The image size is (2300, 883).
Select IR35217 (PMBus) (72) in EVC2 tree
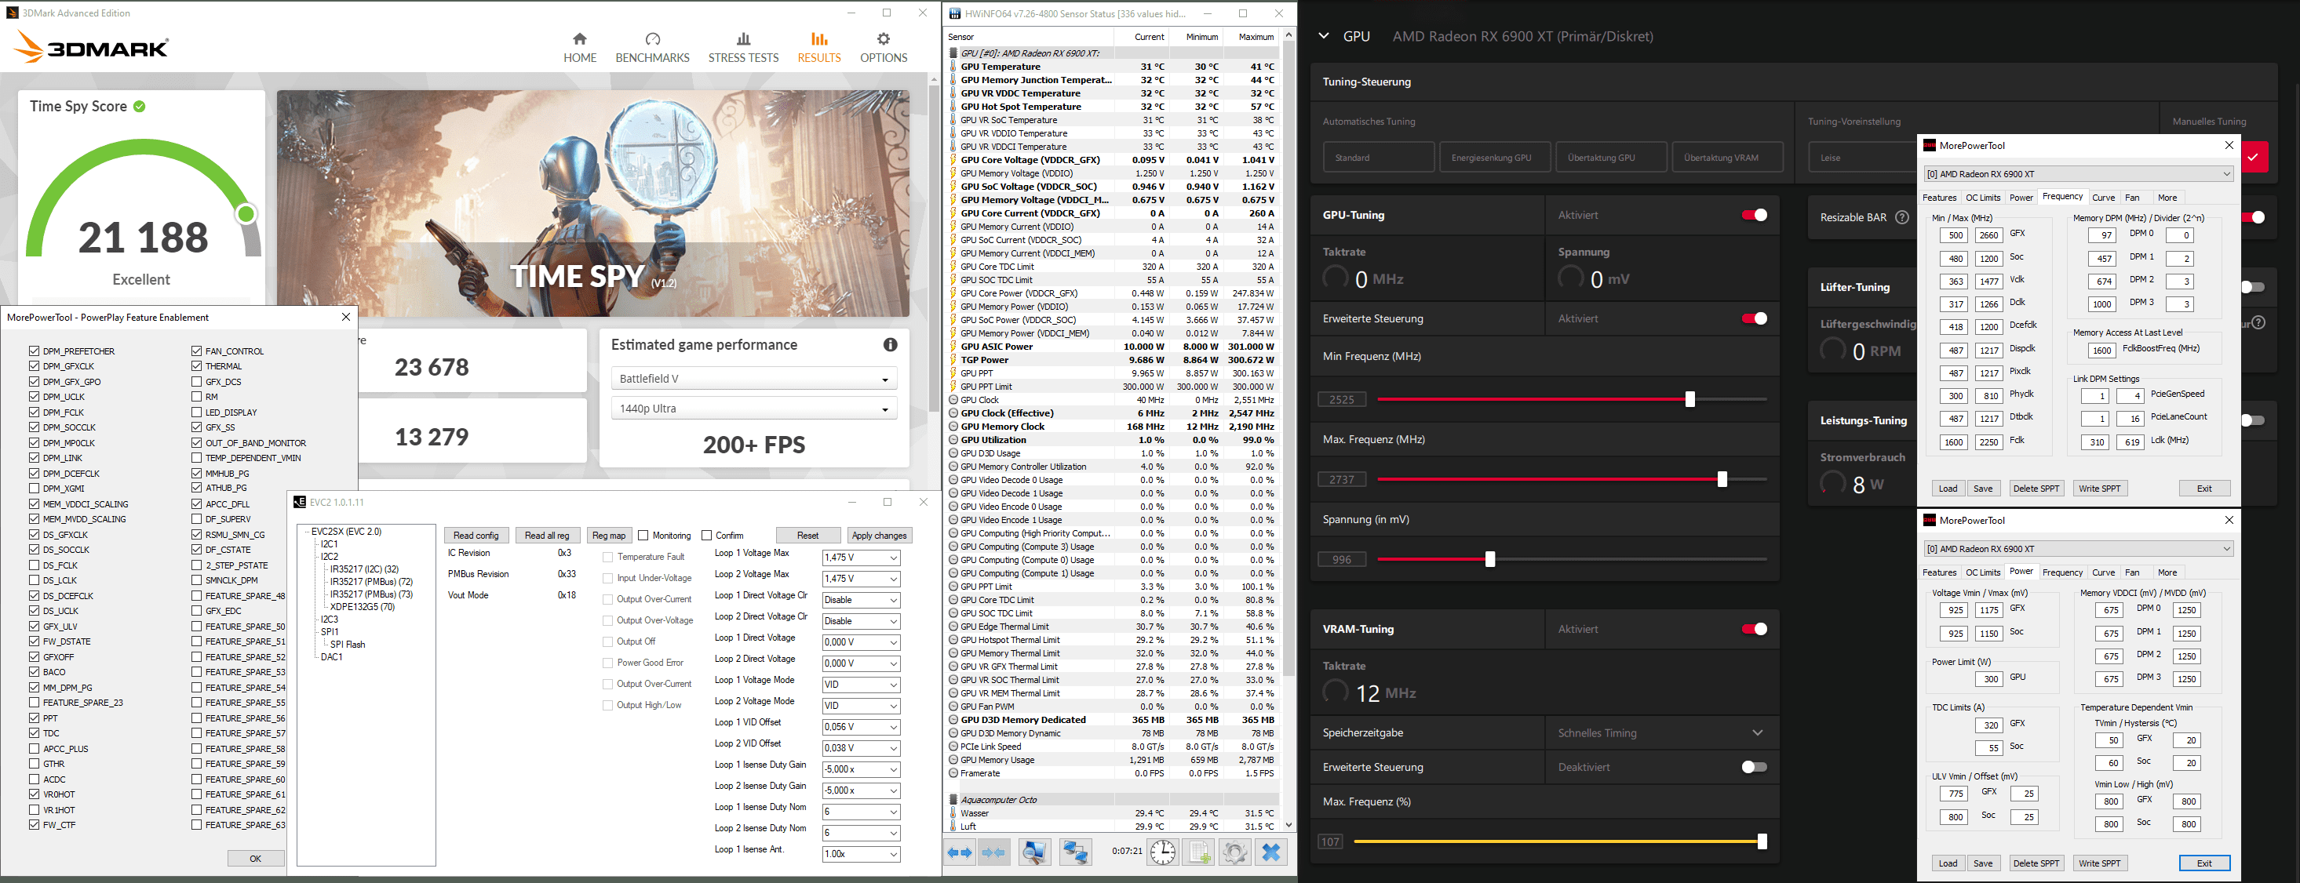(x=371, y=582)
